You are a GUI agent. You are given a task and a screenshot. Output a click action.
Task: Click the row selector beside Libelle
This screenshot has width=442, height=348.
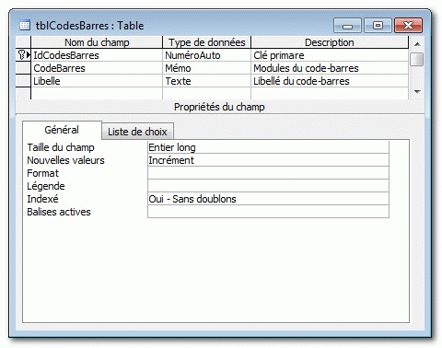pyautogui.click(x=23, y=81)
